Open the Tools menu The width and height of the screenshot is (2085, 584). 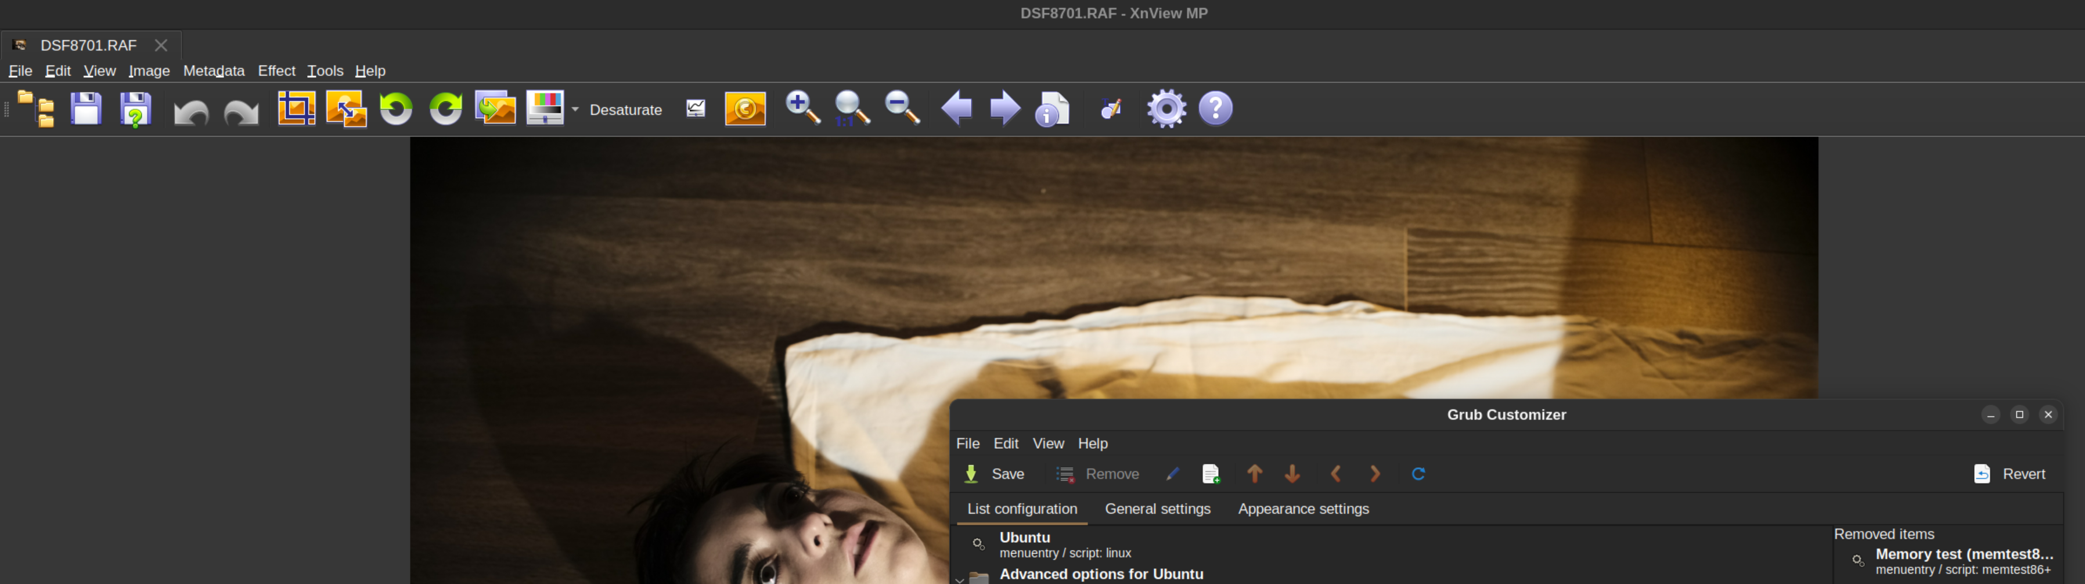[325, 71]
